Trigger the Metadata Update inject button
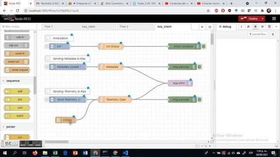The image size is (280, 157). tap(46, 67)
